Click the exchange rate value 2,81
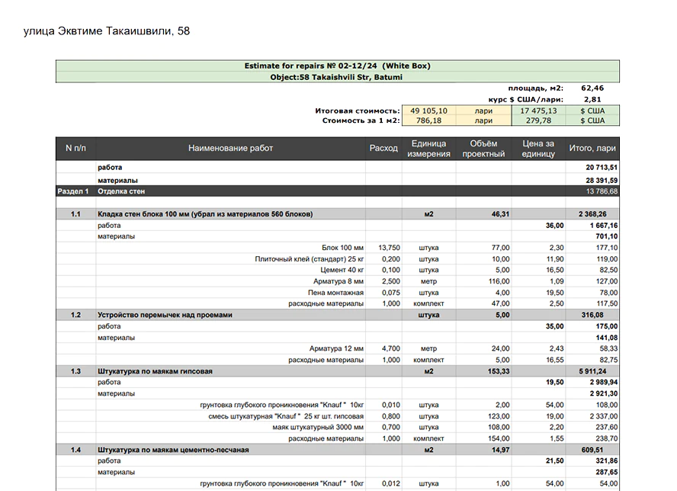This screenshot has height=491, width=677. [x=592, y=99]
